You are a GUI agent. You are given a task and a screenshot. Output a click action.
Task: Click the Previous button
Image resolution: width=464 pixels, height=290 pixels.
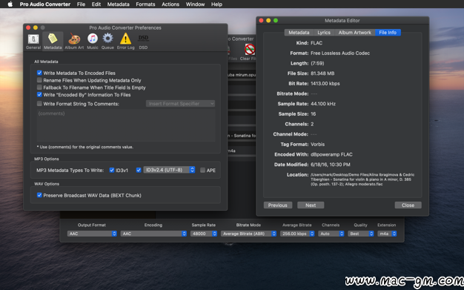[x=277, y=205]
